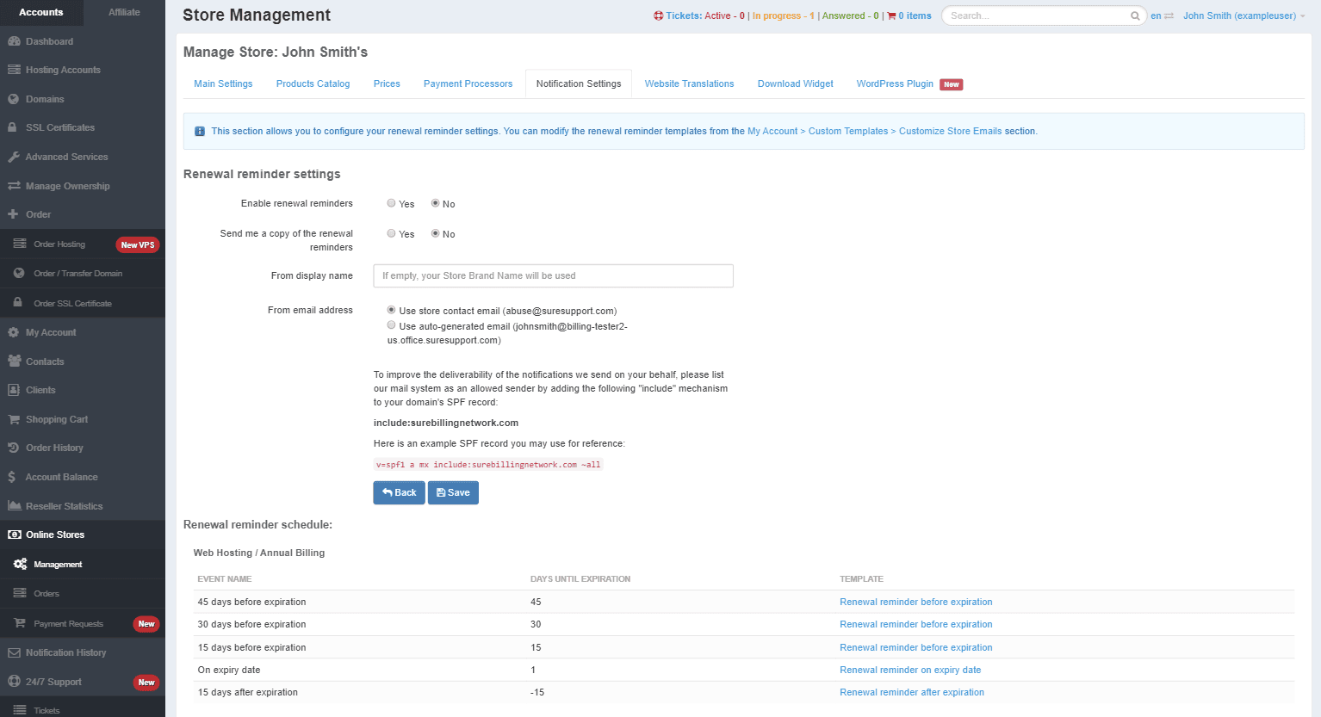Image resolution: width=1321 pixels, height=717 pixels.
Task: Open the en language switcher
Action: (x=1162, y=15)
